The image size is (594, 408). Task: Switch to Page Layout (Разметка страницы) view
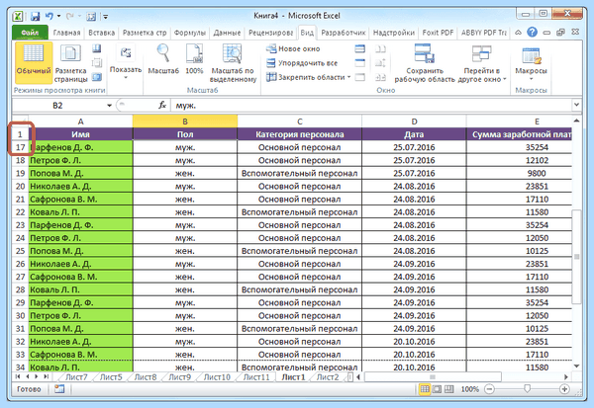click(x=70, y=63)
